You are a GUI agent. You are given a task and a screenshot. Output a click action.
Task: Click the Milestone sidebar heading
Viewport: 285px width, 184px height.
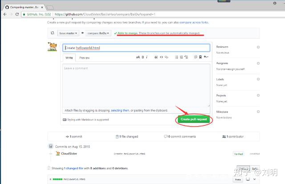point(222,112)
